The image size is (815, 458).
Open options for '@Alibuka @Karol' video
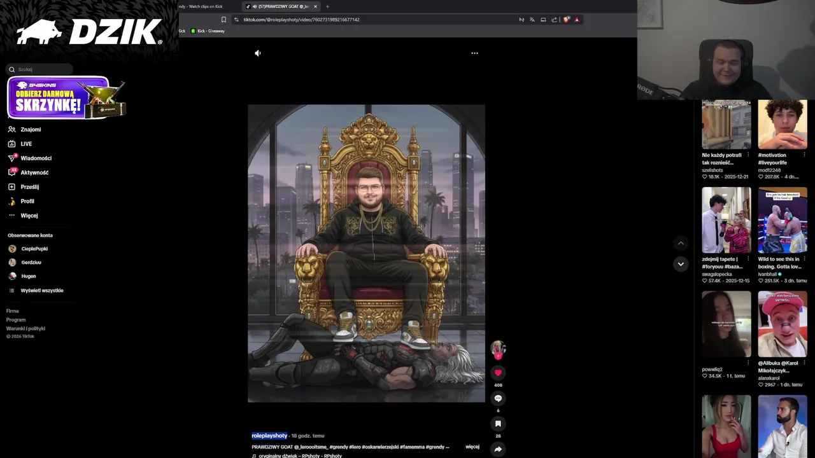click(x=804, y=363)
